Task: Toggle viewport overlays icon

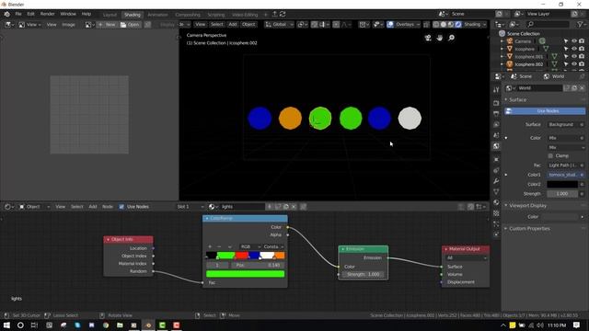Action: click(390, 25)
